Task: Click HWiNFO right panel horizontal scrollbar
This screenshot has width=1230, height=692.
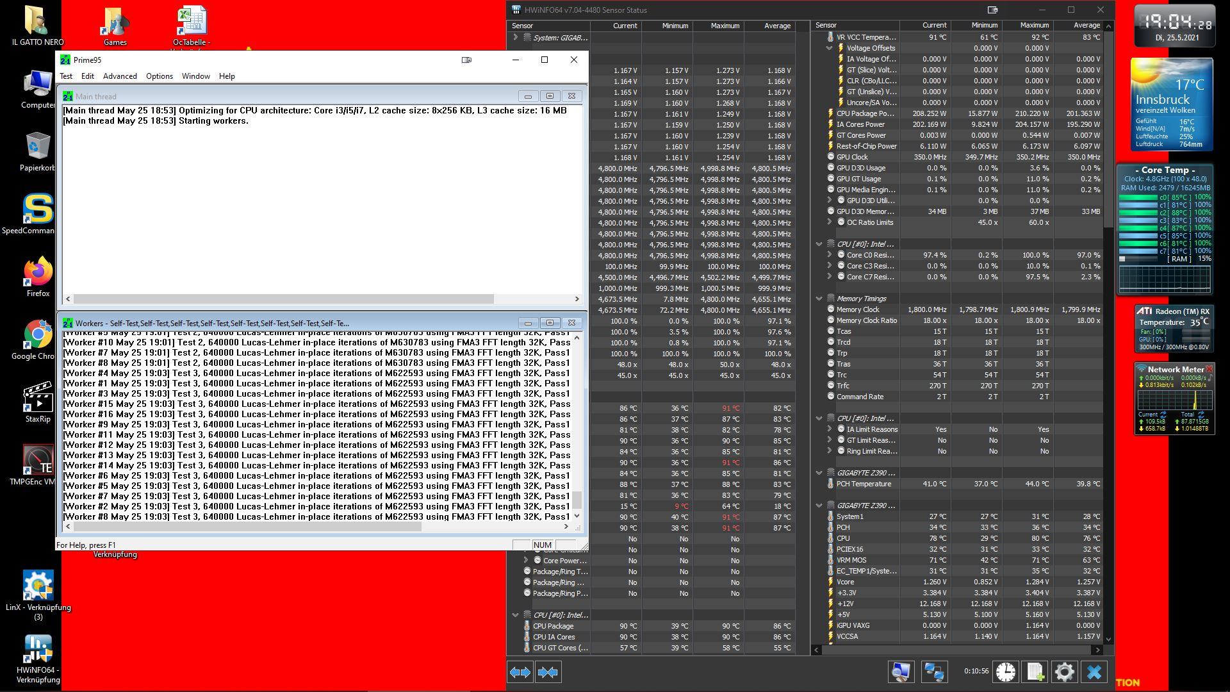Action: (x=956, y=649)
